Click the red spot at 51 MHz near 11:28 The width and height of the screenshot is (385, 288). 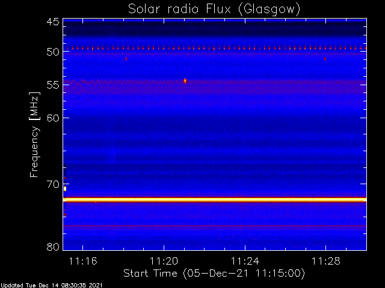(325, 59)
